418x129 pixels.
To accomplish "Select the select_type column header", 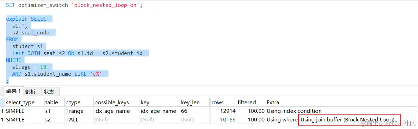I will pyautogui.click(x=20, y=102).
